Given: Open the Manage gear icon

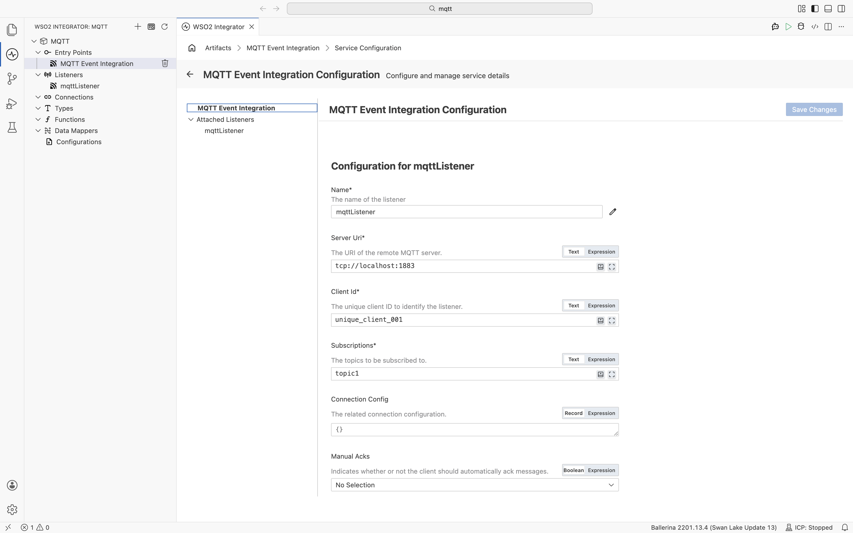Looking at the screenshot, I should coord(12,509).
